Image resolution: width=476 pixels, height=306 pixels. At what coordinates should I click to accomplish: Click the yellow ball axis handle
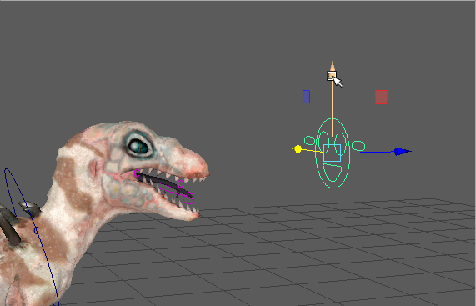(298, 149)
